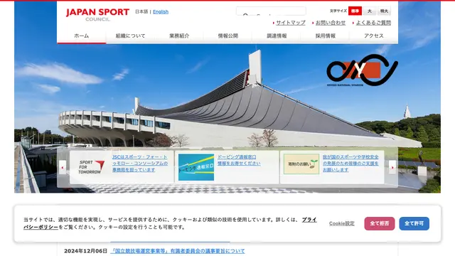This screenshot has height=256, width=455.
Task: Focus the site search field
Action: pos(271,11)
